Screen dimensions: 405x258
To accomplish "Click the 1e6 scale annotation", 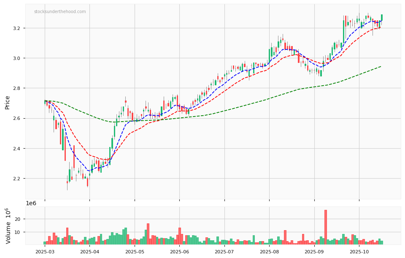I will pos(31,204).
